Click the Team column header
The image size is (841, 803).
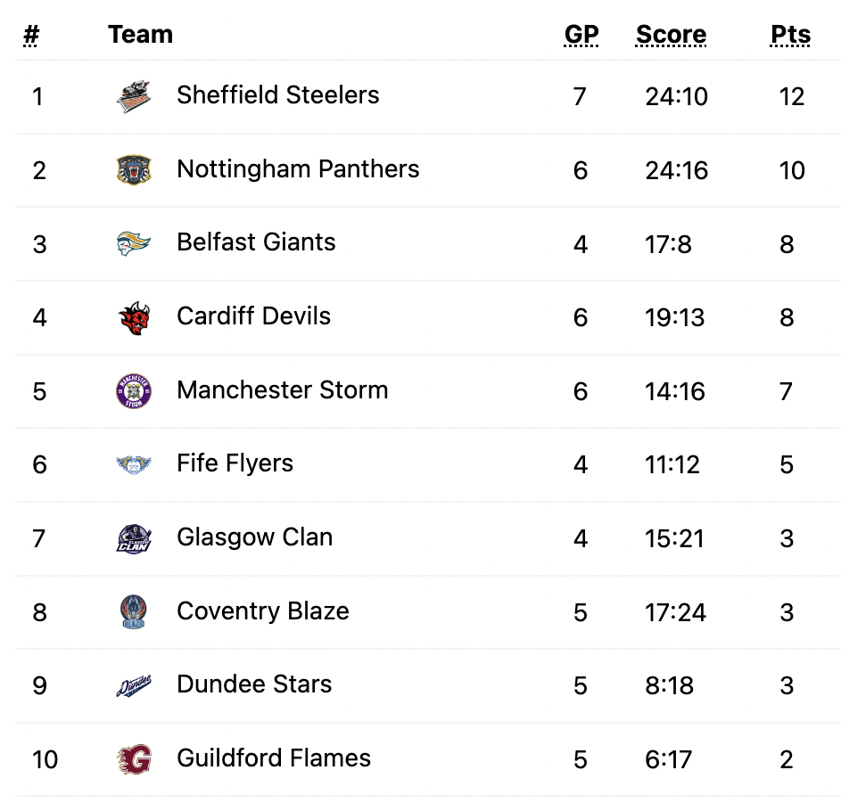tap(141, 35)
